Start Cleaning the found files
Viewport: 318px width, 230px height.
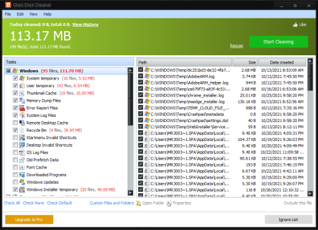(279, 42)
